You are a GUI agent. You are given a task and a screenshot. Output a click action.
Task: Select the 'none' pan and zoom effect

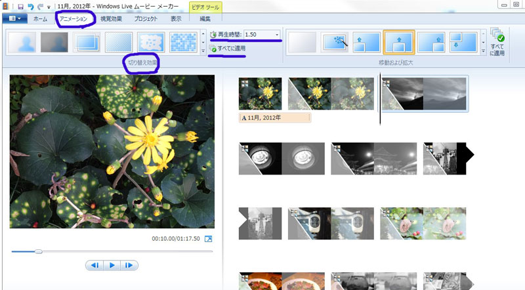click(303, 43)
